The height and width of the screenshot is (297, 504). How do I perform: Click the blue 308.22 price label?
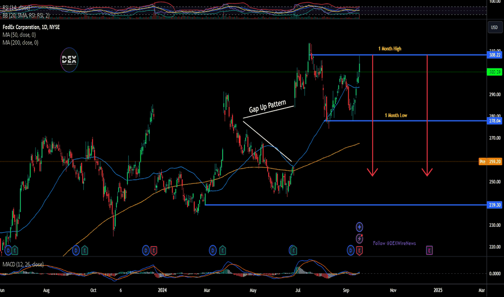click(x=494, y=55)
